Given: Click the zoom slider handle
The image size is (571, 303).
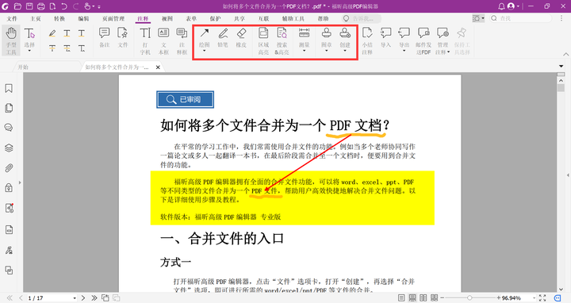Looking at the screenshot, I should pos(469,298).
